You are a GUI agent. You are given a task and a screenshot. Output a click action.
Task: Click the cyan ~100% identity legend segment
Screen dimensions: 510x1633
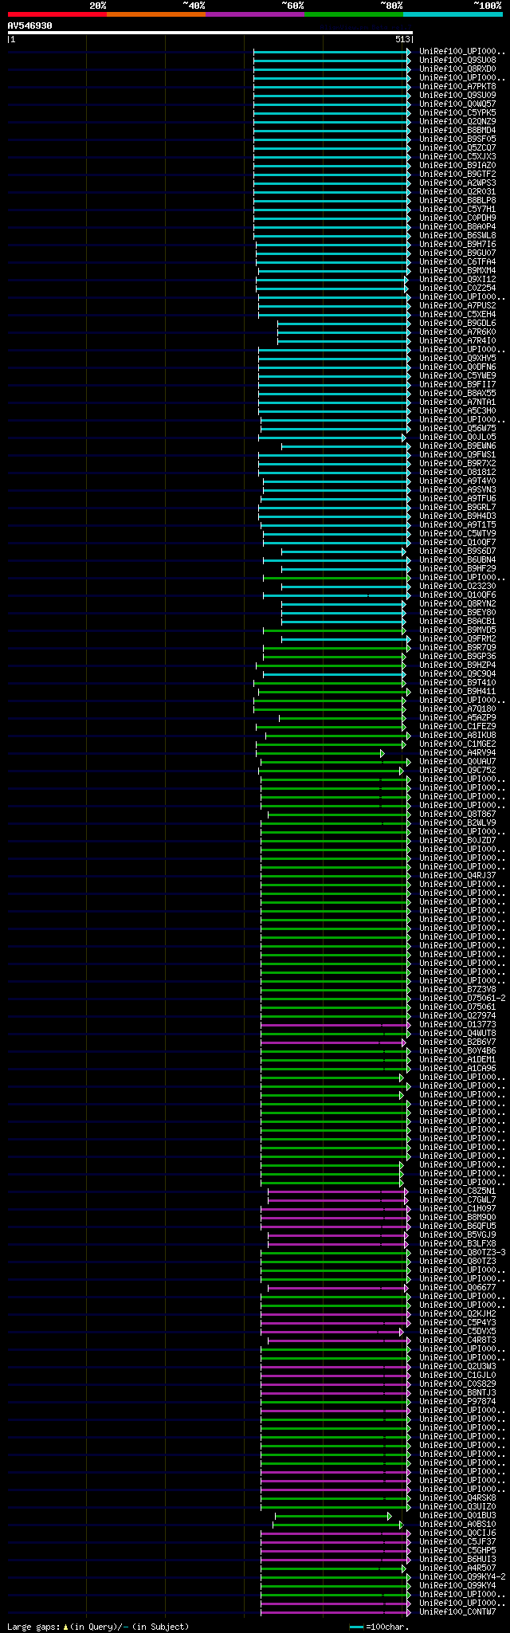click(x=453, y=14)
